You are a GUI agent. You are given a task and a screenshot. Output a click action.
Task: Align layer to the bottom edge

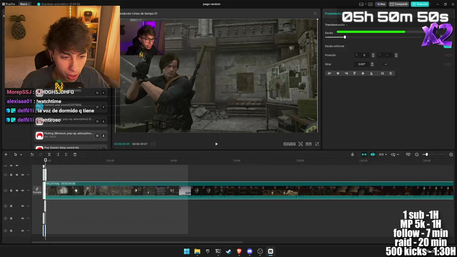click(x=371, y=73)
